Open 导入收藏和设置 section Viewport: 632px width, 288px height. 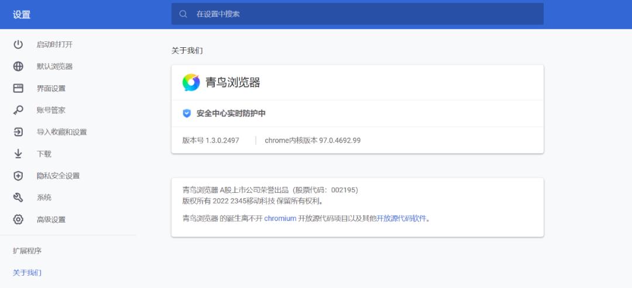pos(61,132)
